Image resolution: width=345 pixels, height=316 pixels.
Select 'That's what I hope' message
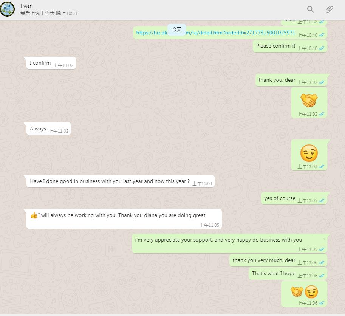[288, 274]
